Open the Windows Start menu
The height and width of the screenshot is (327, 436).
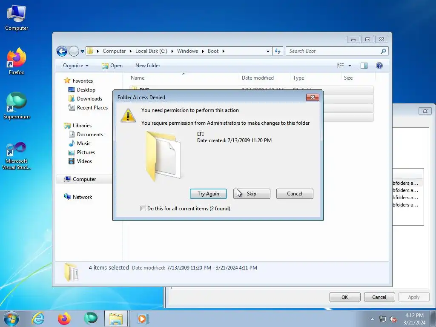coord(11,318)
